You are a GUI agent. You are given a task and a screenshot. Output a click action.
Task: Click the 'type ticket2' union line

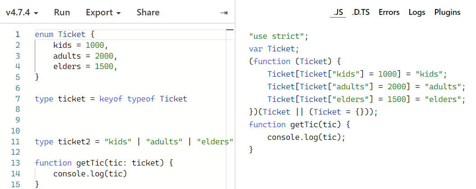134,142
